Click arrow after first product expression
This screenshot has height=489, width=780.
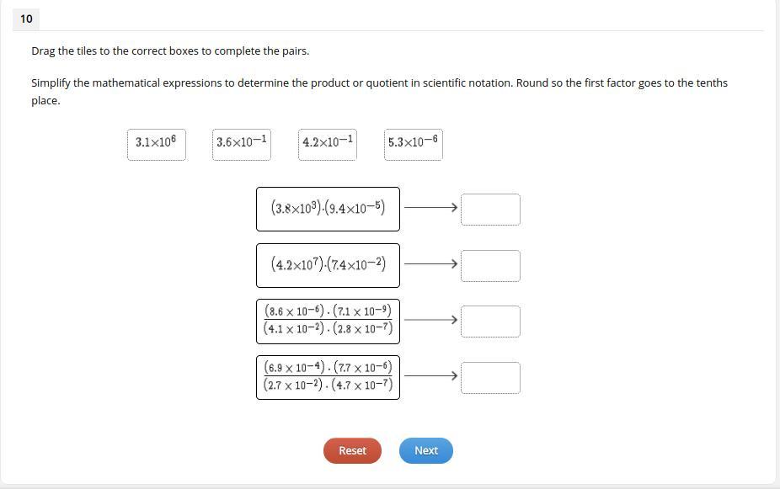pyautogui.click(x=430, y=207)
